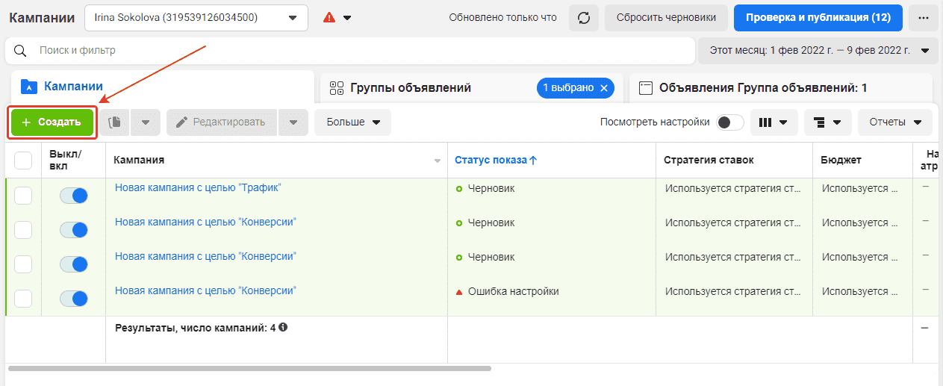Click 'Проверка и публикация (12)' button
943x386 pixels.
818,18
